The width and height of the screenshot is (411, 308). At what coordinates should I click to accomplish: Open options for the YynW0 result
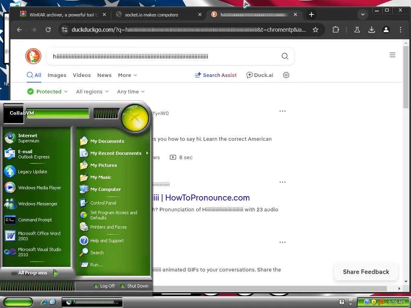[x=282, y=111]
